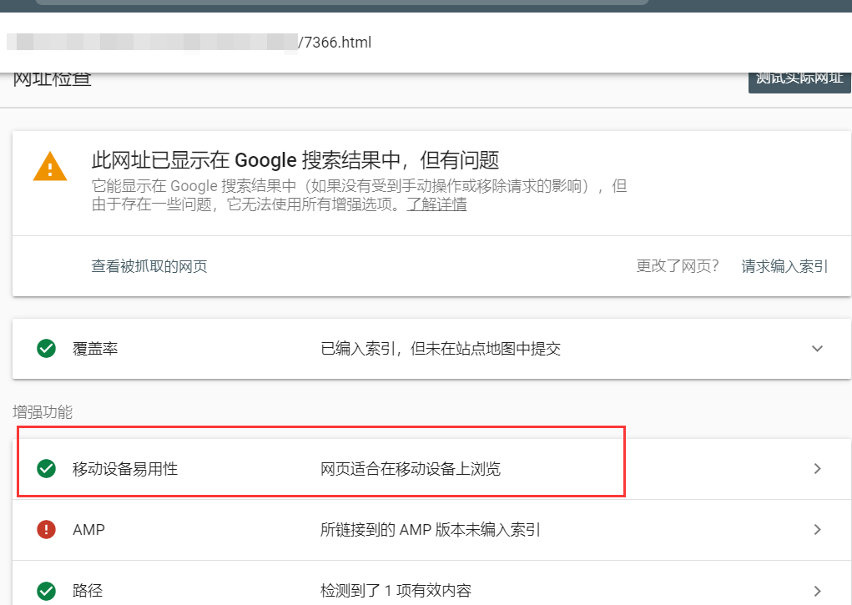Click text 网页适合在移动设备上浏览
The width and height of the screenshot is (852, 605).
point(411,469)
